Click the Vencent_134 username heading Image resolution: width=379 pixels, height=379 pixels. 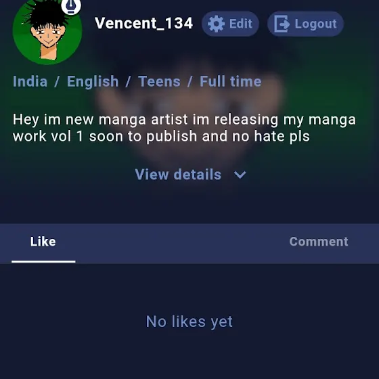pos(143,23)
